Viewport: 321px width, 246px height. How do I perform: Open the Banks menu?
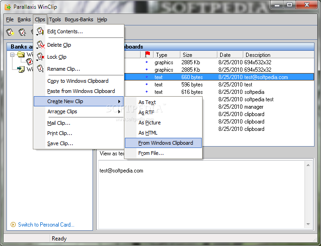[24, 19]
